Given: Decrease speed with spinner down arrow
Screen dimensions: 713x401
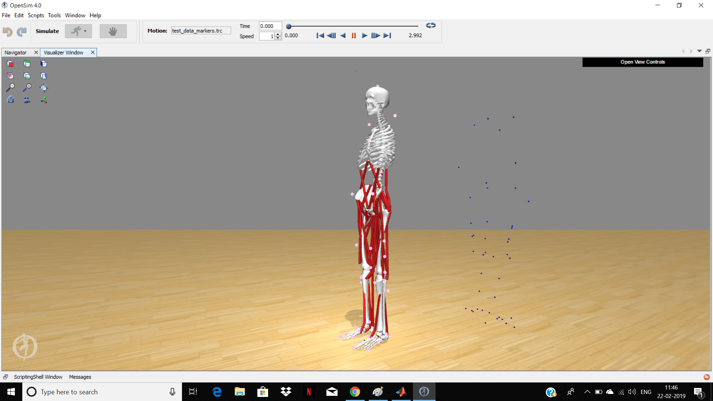Looking at the screenshot, I should pos(278,38).
